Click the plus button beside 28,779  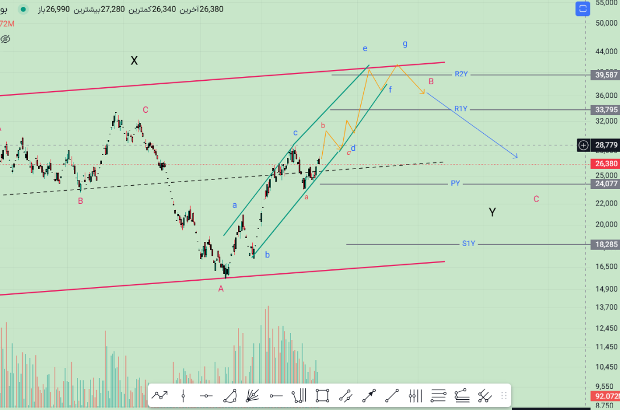[584, 145]
